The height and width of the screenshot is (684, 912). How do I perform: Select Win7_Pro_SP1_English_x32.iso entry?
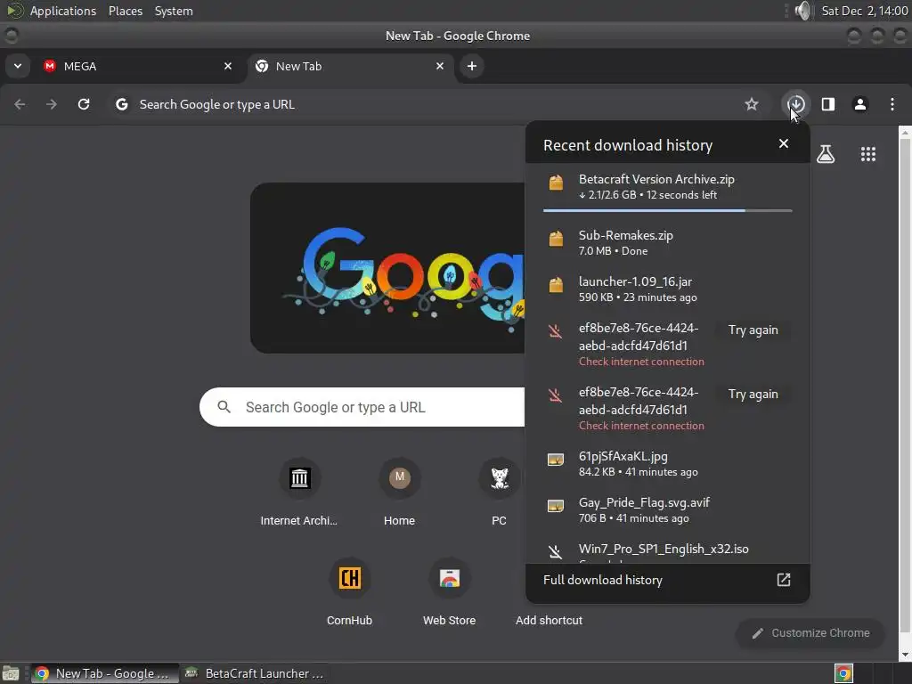667,551
